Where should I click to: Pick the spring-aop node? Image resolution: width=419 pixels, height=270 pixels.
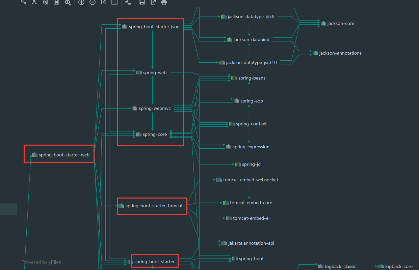tap(248, 101)
